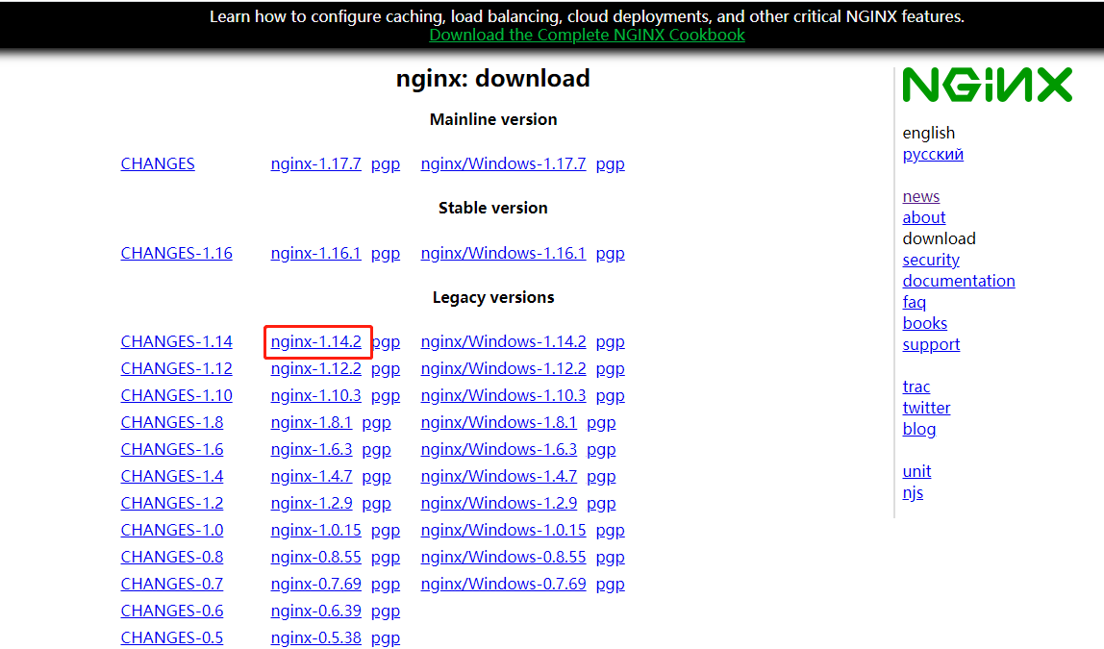Open CHANGES-1.12 link
Image resolution: width=1104 pixels, height=649 pixels.
coord(176,368)
